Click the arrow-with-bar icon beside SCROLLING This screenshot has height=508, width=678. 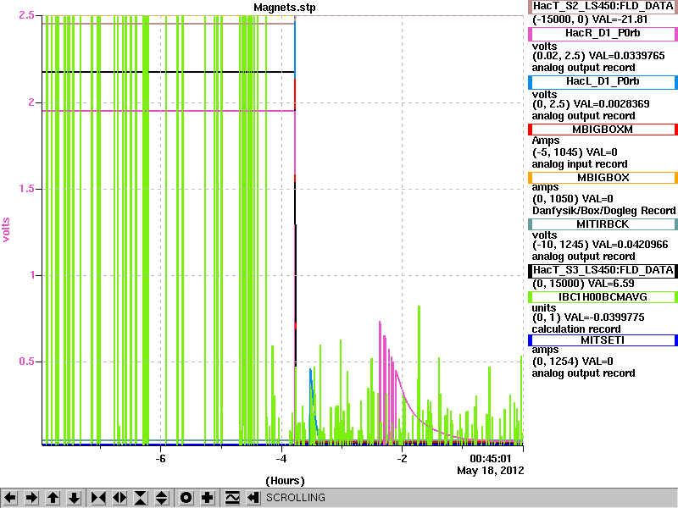(253, 498)
